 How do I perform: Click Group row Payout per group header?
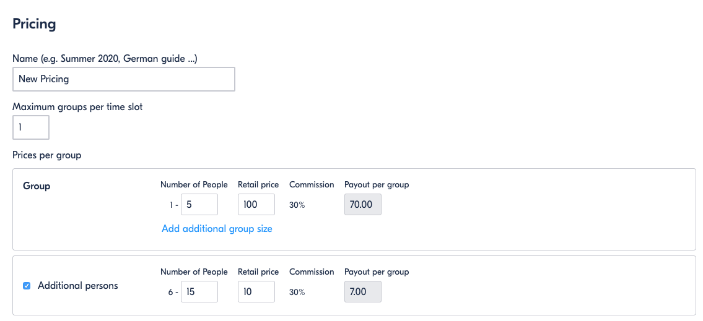377,185
